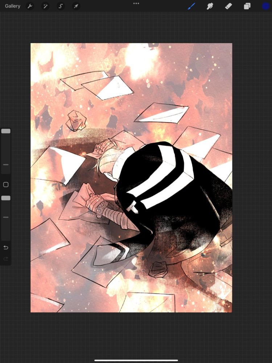Undo the last action
This screenshot has height=363, width=272.
(6, 248)
